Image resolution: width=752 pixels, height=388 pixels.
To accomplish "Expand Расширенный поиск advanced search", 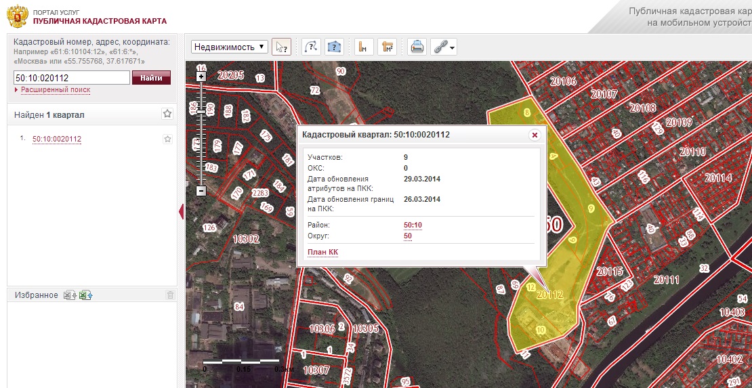I will click(55, 90).
